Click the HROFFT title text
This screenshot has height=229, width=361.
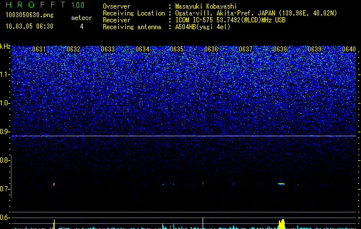click(37, 5)
